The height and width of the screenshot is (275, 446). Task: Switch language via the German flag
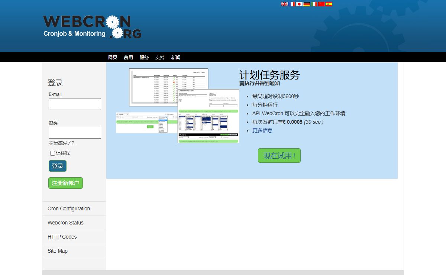[x=307, y=4]
